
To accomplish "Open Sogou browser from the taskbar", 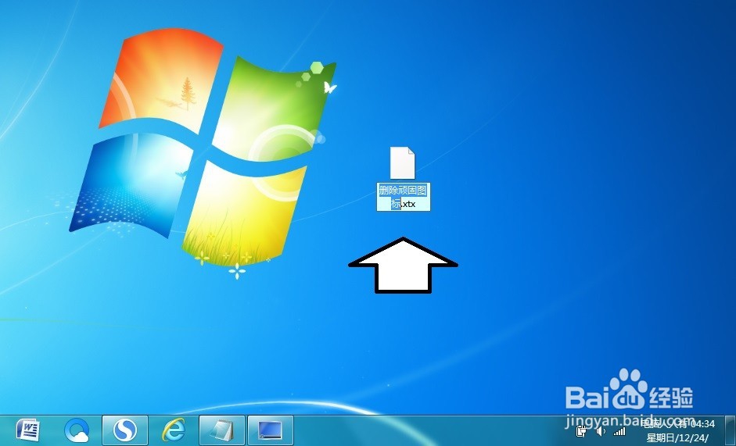I will pyautogui.click(x=125, y=430).
